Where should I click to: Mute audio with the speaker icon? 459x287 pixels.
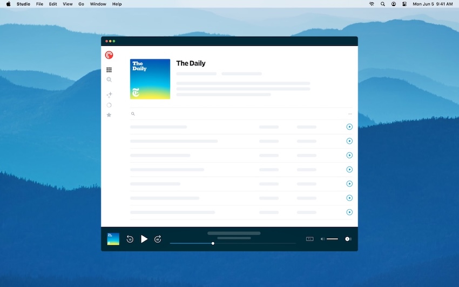(322, 239)
